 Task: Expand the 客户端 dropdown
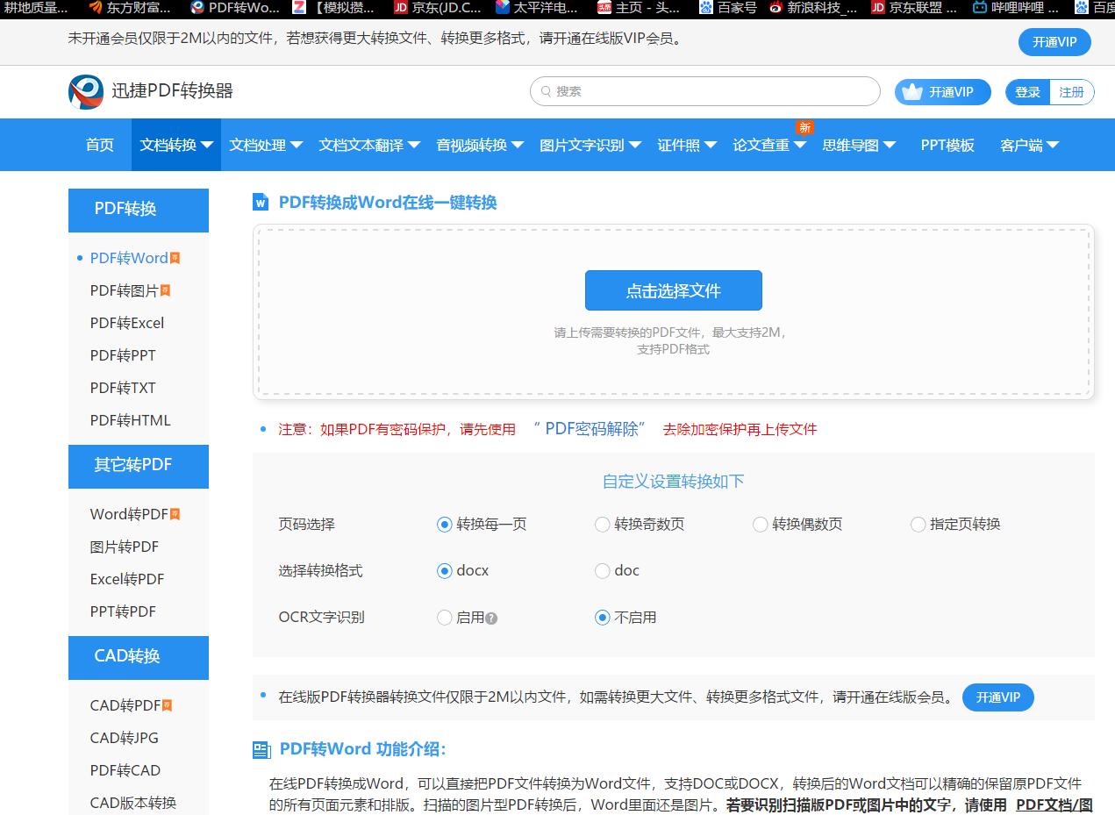1030,146
